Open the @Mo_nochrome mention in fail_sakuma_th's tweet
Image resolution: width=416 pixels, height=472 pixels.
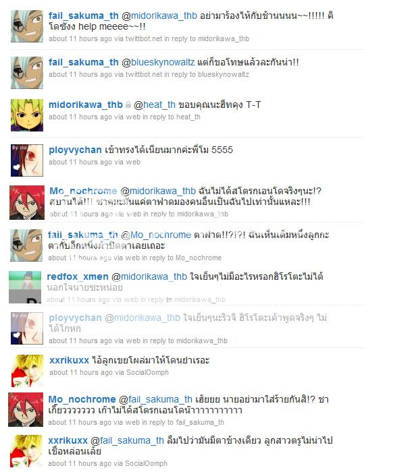[156, 235]
